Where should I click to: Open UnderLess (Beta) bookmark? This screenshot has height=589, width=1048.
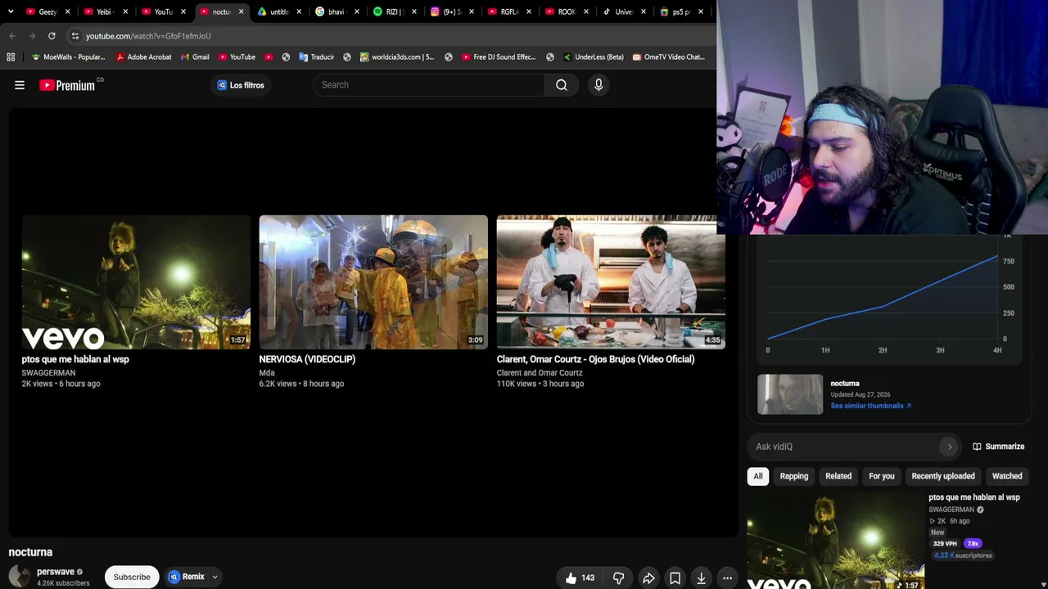594,57
